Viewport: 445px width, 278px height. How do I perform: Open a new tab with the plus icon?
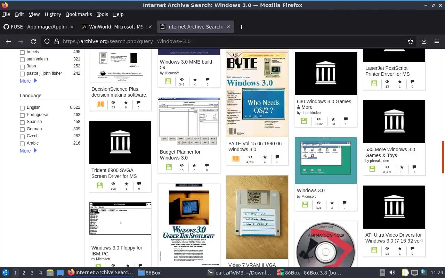click(241, 27)
